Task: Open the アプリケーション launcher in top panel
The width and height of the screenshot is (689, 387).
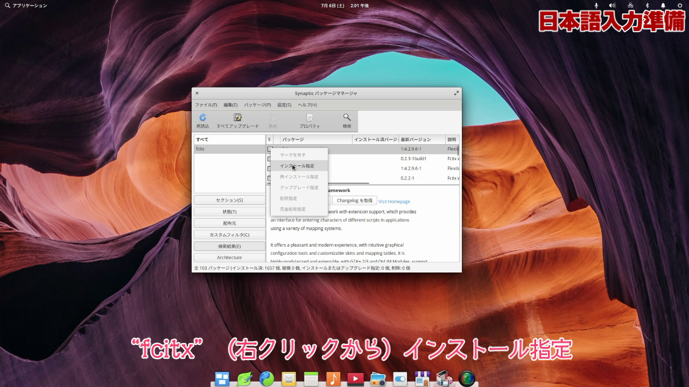Action: [26, 5]
